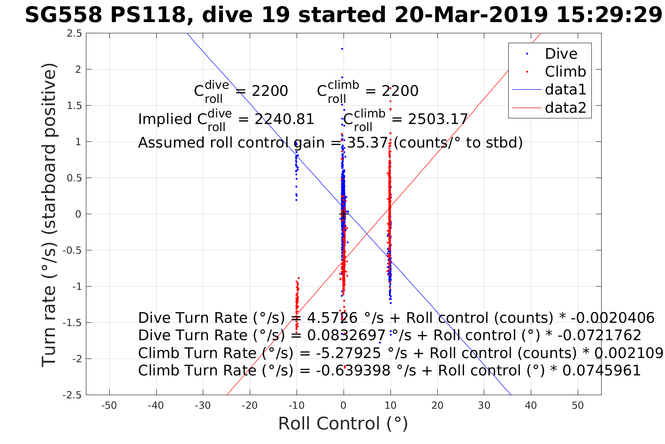Click the x-axis tick label '20'
Viewport: 665px width, 444px height.
(437, 405)
